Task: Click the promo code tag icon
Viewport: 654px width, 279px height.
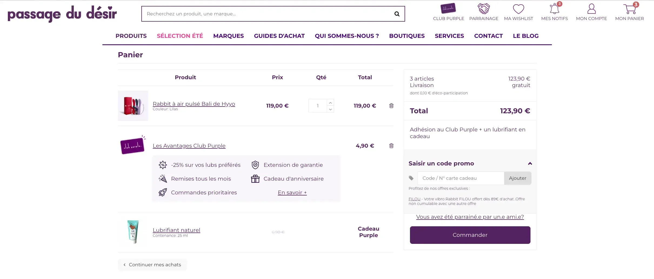Action: pos(411,178)
